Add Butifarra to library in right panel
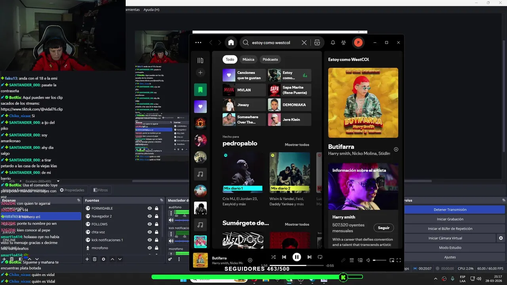 click(396, 149)
